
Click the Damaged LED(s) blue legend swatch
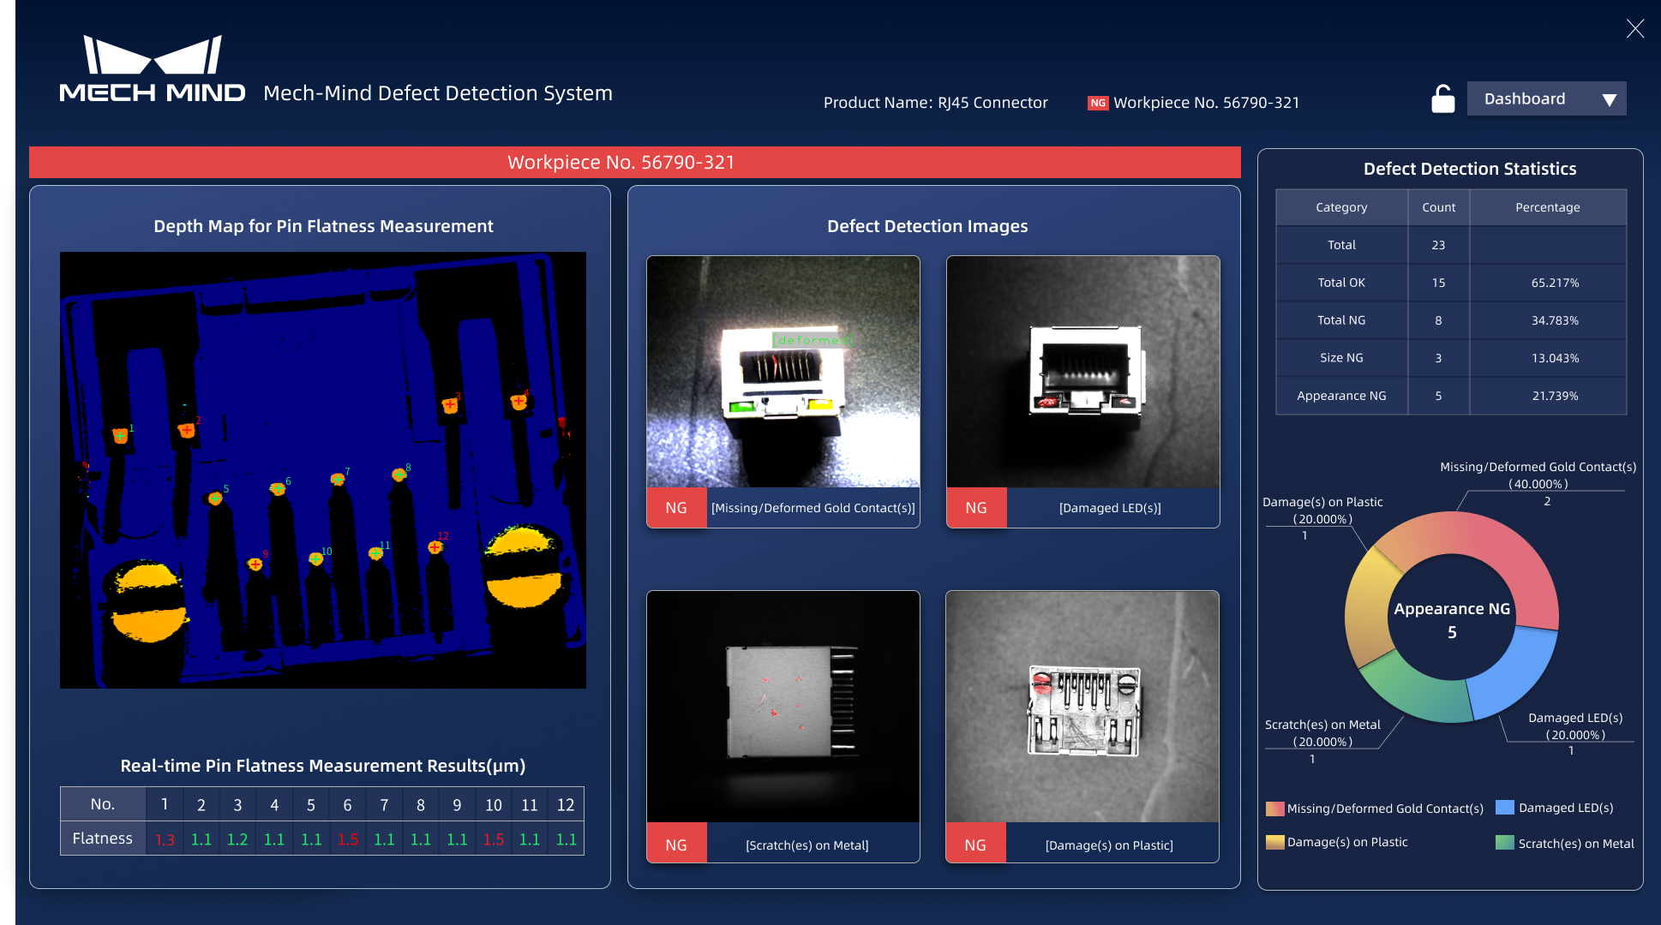1504,808
